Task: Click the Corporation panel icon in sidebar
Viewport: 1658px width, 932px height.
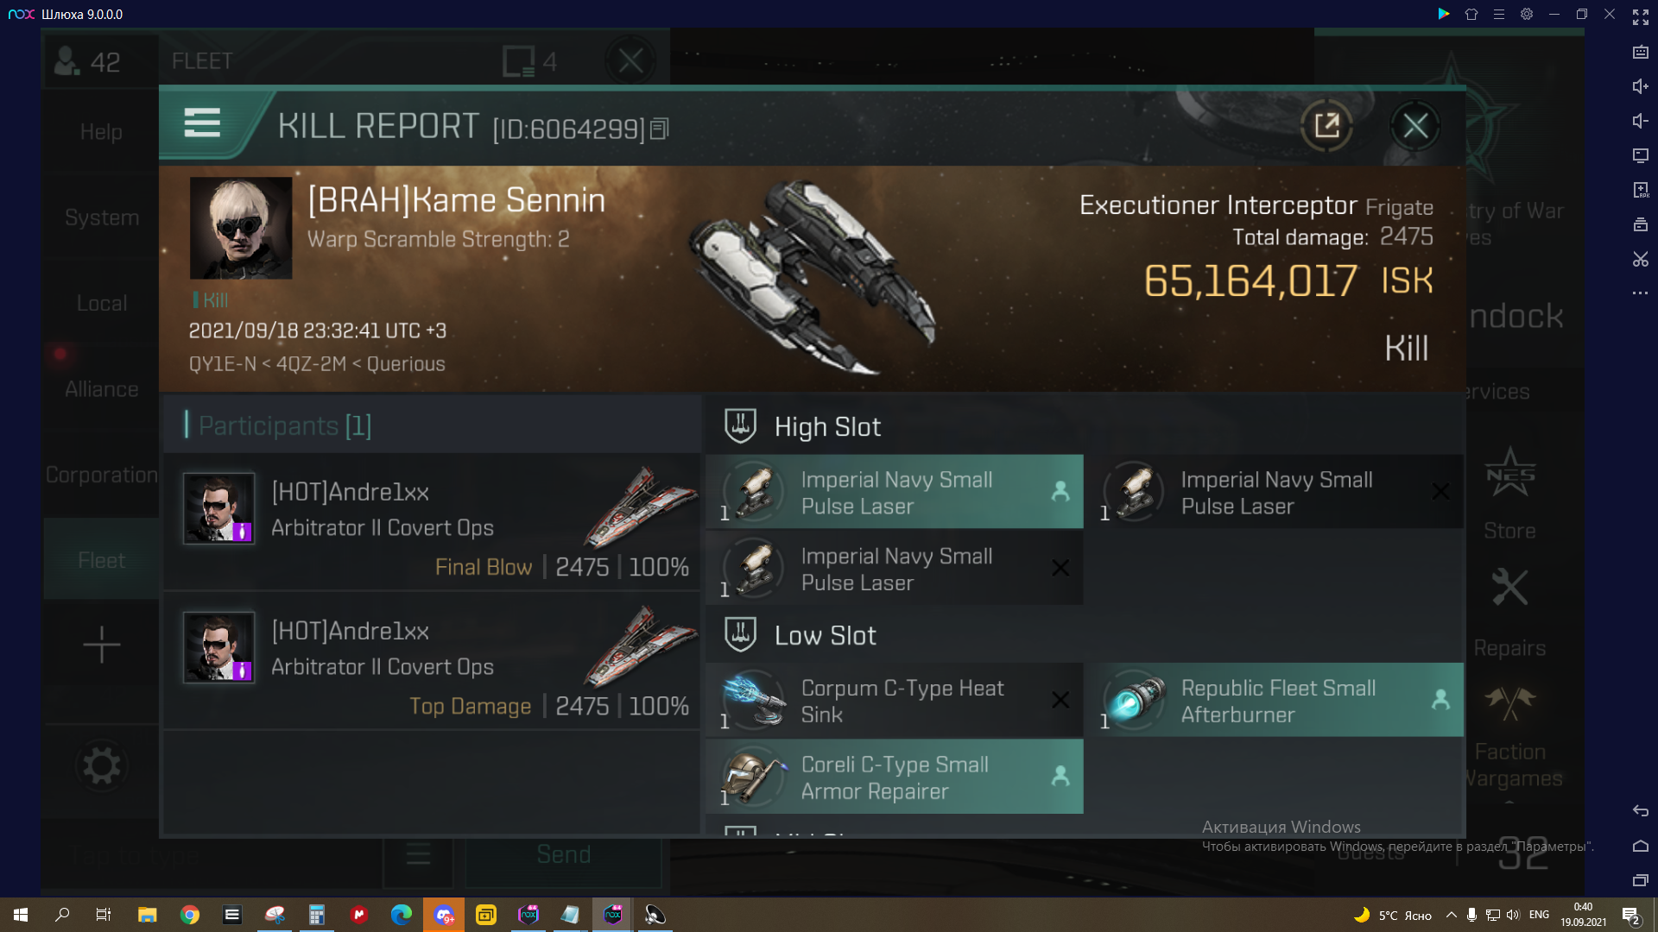Action: 101,475
